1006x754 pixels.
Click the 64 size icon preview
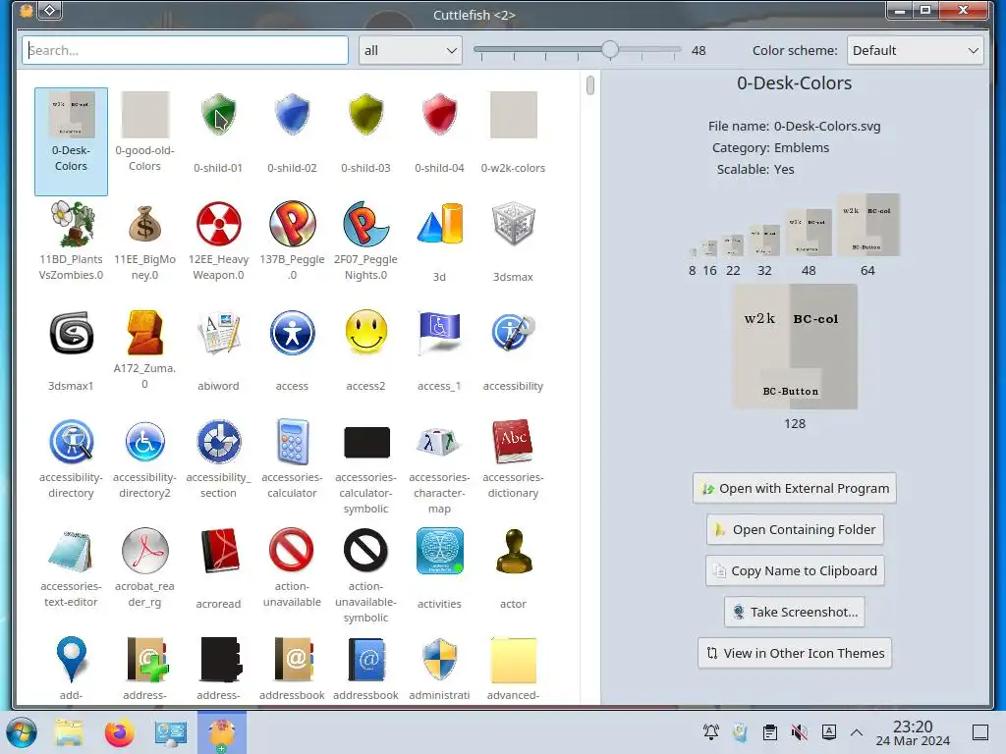[x=868, y=225]
